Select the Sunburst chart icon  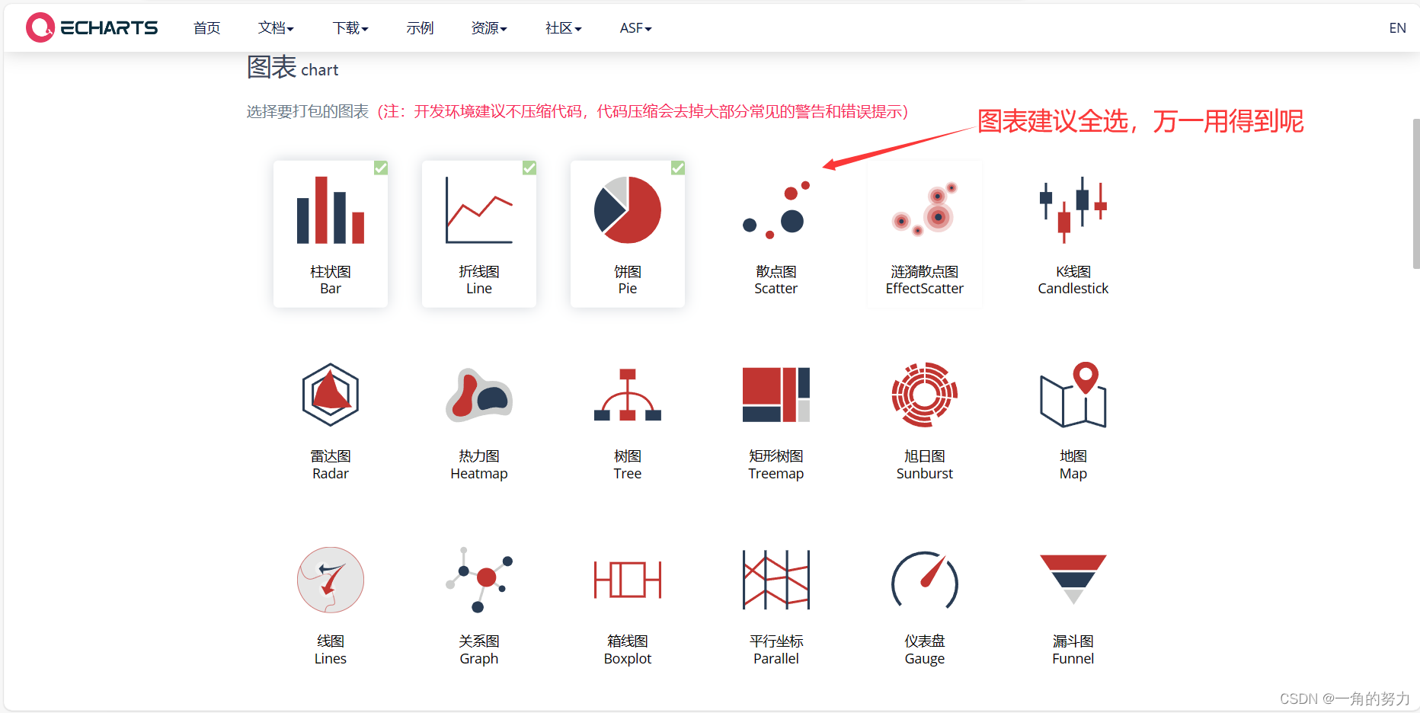coord(924,395)
